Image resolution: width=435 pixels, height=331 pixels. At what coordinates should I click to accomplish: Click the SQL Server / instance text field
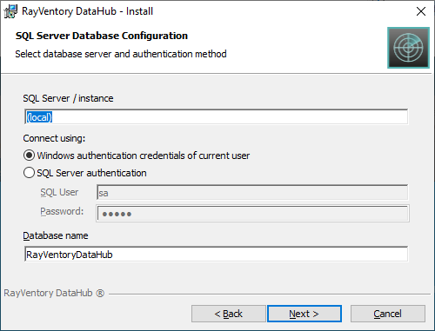pyautogui.click(x=217, y=117)
